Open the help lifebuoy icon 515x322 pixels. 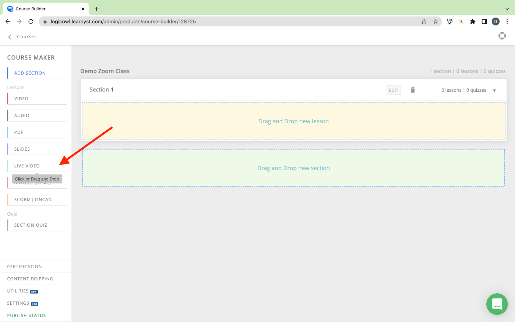coord(502,36)
